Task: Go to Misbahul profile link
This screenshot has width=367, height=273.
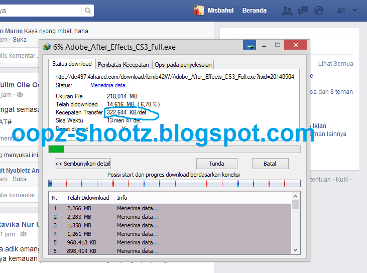Action: (220, 11)
